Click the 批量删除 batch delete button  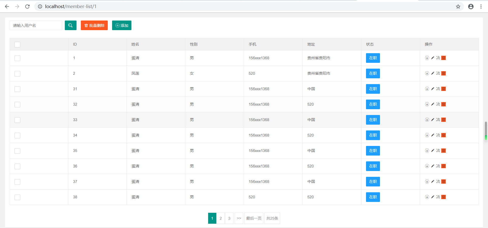[x=94, y=25]
